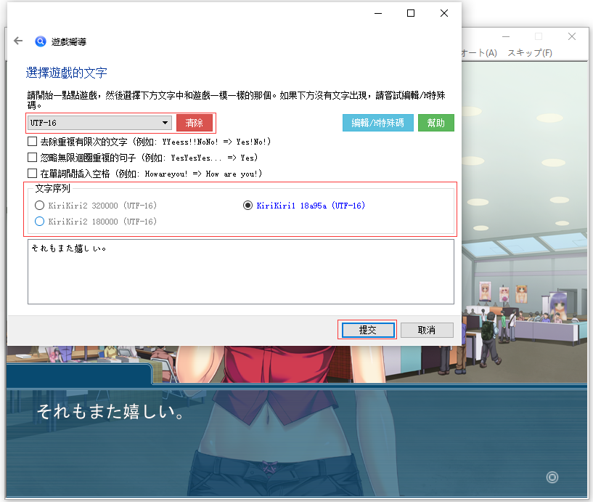Minimize the 遊戲嚮導 wizard window
The height and width of the screenshot is (502, 593).
(378, 13)
